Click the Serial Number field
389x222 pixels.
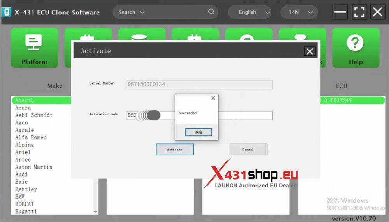pyautogui.click(x=200, y=85)
